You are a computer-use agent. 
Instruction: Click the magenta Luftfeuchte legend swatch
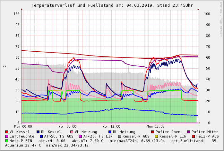click(7, 136)
